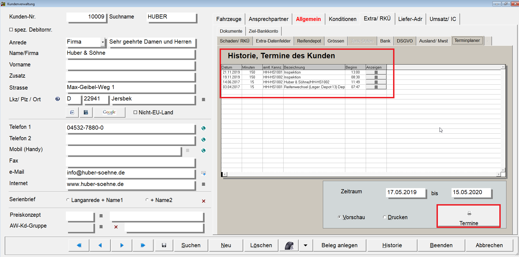
Task: Tick the Nicht-EU-Land checkbox
Action: pyautogui.click(x=135, y=112)
